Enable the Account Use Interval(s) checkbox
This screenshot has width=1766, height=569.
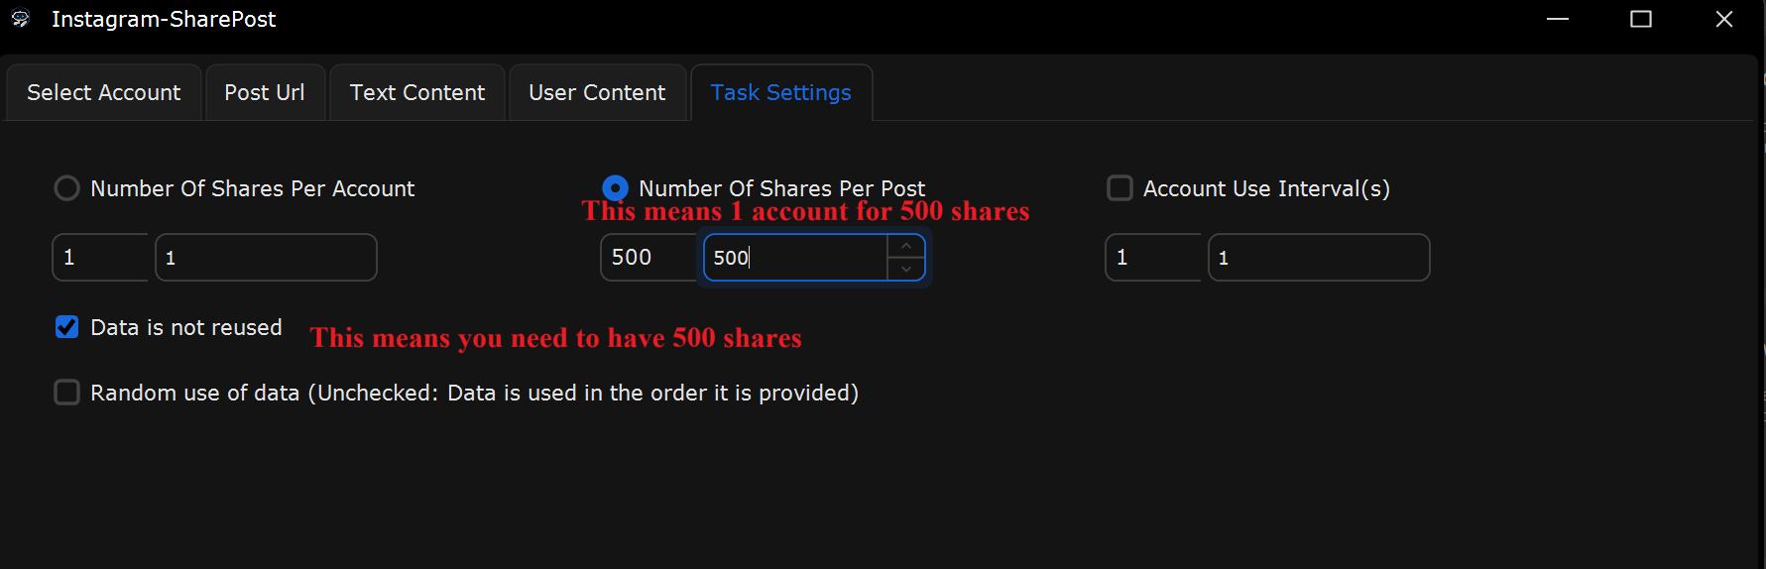(1119, 188)
